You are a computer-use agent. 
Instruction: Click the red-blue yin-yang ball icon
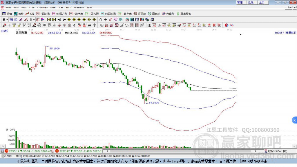click(227, 25)
